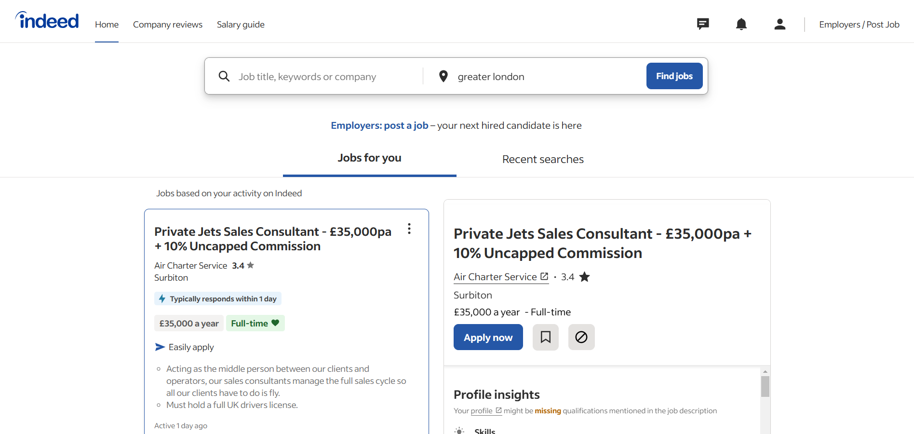Select Jobs for you tab
This screenshot has width=914, height=434.
pos(370,158)
